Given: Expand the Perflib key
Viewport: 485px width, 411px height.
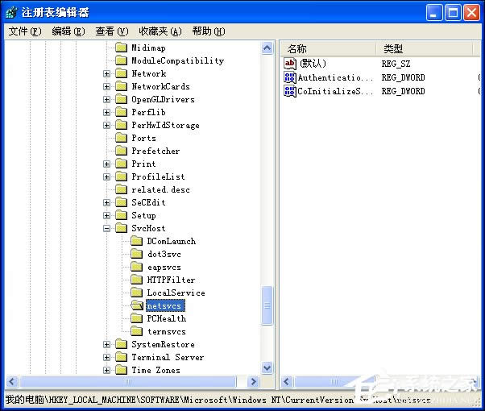Looking at the screenshot, I should (106, 112).
